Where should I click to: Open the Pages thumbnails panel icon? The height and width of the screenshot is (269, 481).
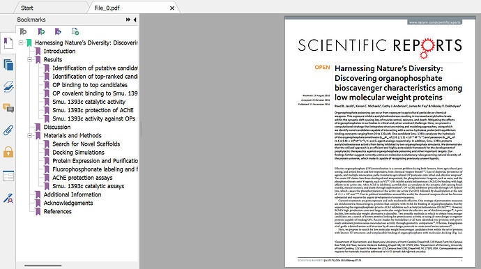(x=8, y=65)
